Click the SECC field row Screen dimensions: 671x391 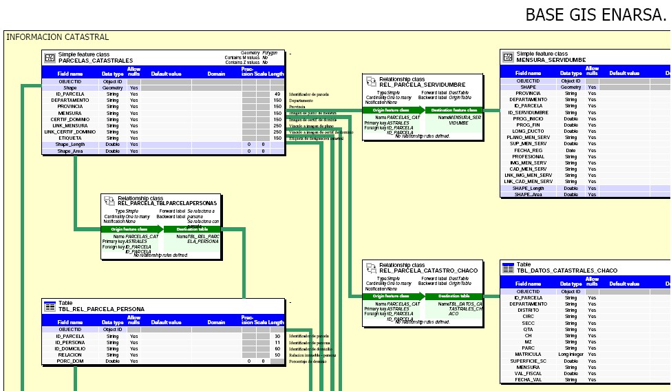(586, 324)
